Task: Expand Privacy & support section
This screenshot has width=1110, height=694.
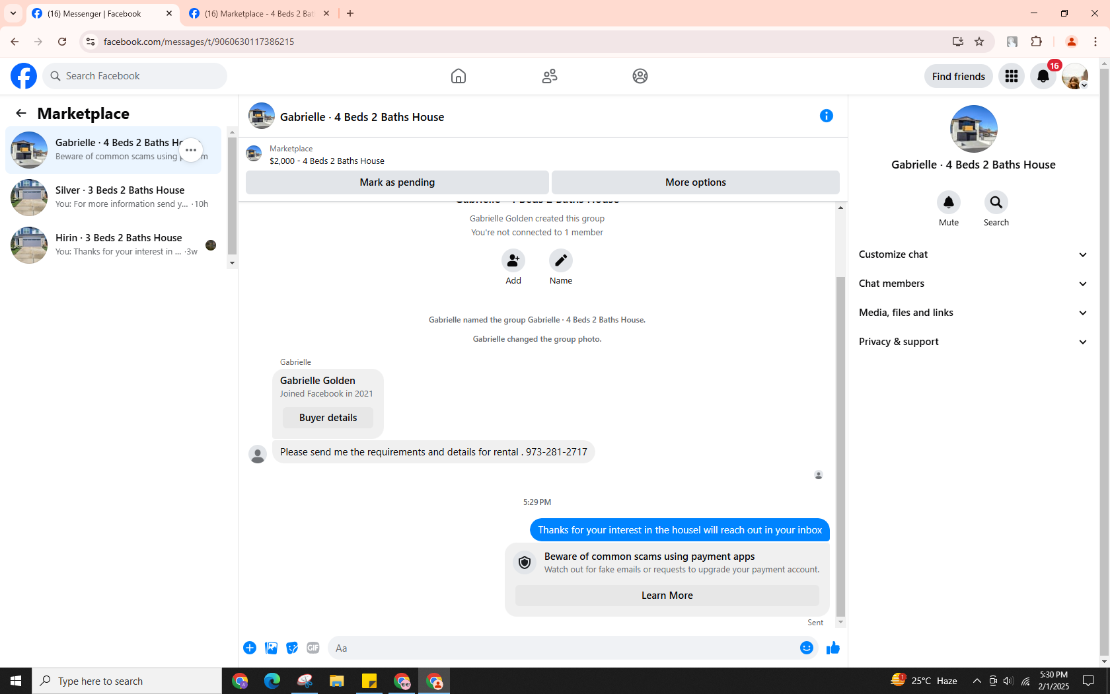Action: click(x=973, y=342)
